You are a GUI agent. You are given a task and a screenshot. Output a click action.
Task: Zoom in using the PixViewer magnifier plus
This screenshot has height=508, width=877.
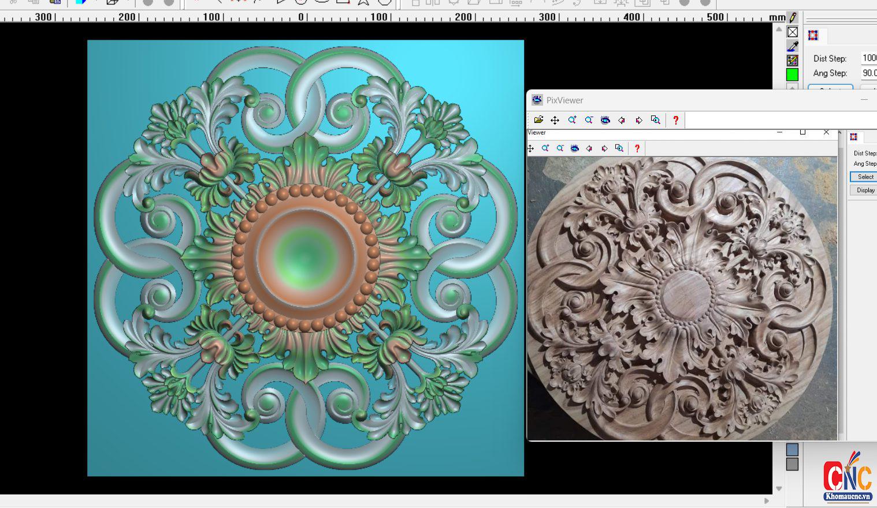(572, 120)
